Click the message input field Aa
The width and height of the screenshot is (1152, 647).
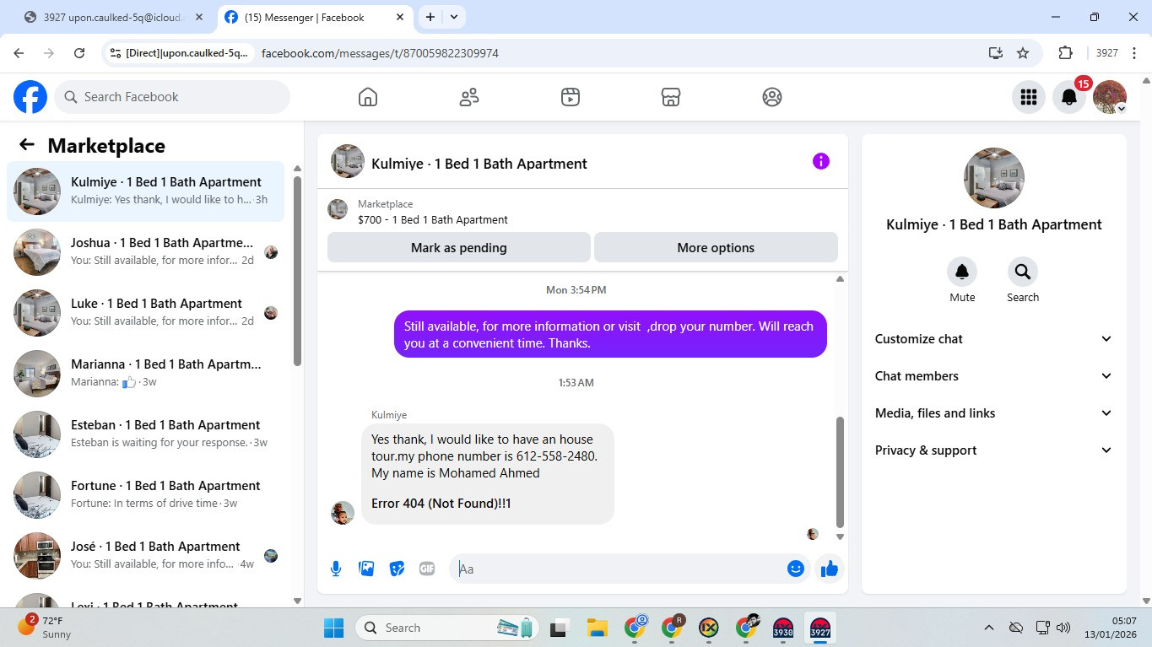click(x=620, y=569)
